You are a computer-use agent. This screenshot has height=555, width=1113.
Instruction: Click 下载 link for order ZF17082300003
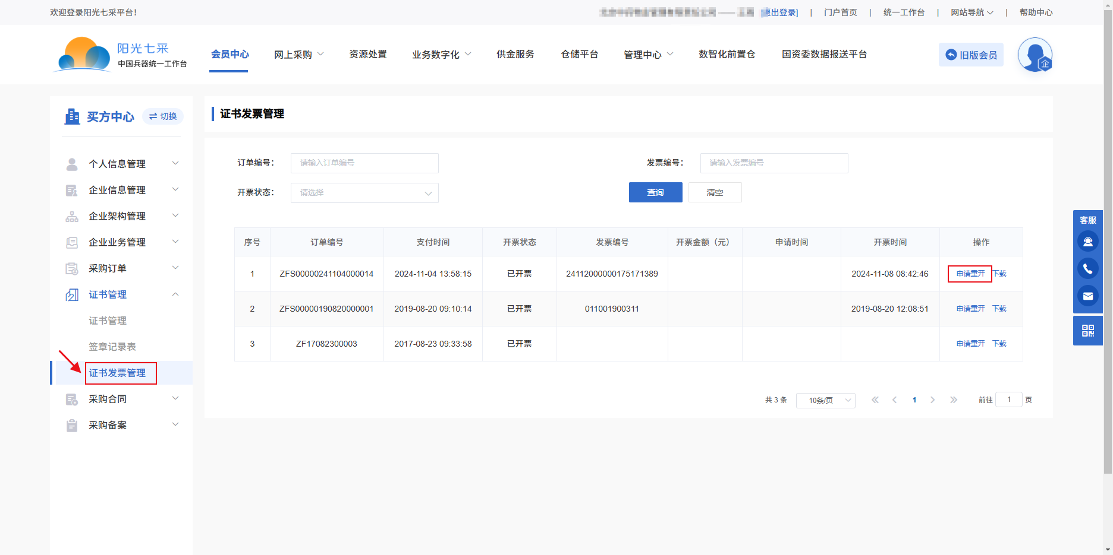pyautogui.click(x=999, y=344)
